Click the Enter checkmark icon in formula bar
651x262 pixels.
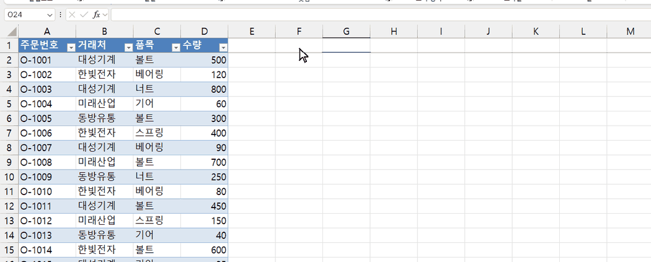coord(84,15)
